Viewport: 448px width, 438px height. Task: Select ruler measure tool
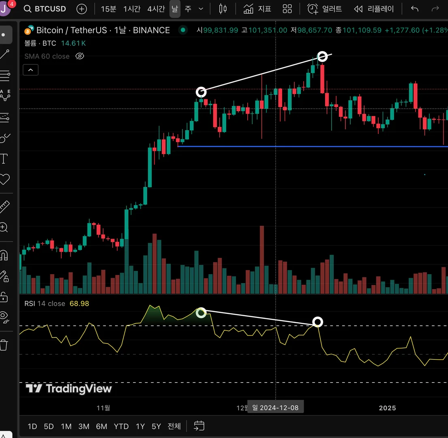pyautogui.click(x=4, y=207)
